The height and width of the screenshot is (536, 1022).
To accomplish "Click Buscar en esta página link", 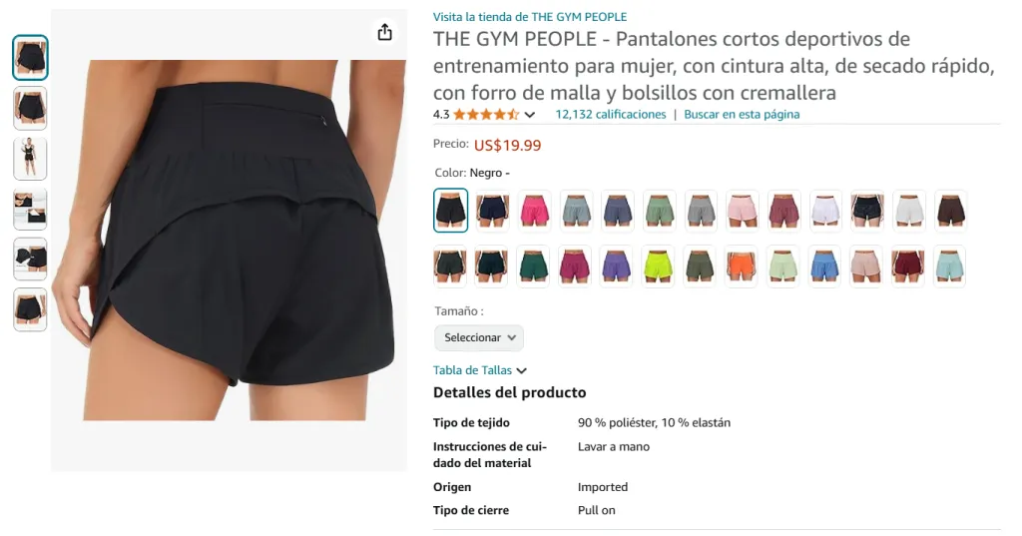I will [x=742, y=114].
